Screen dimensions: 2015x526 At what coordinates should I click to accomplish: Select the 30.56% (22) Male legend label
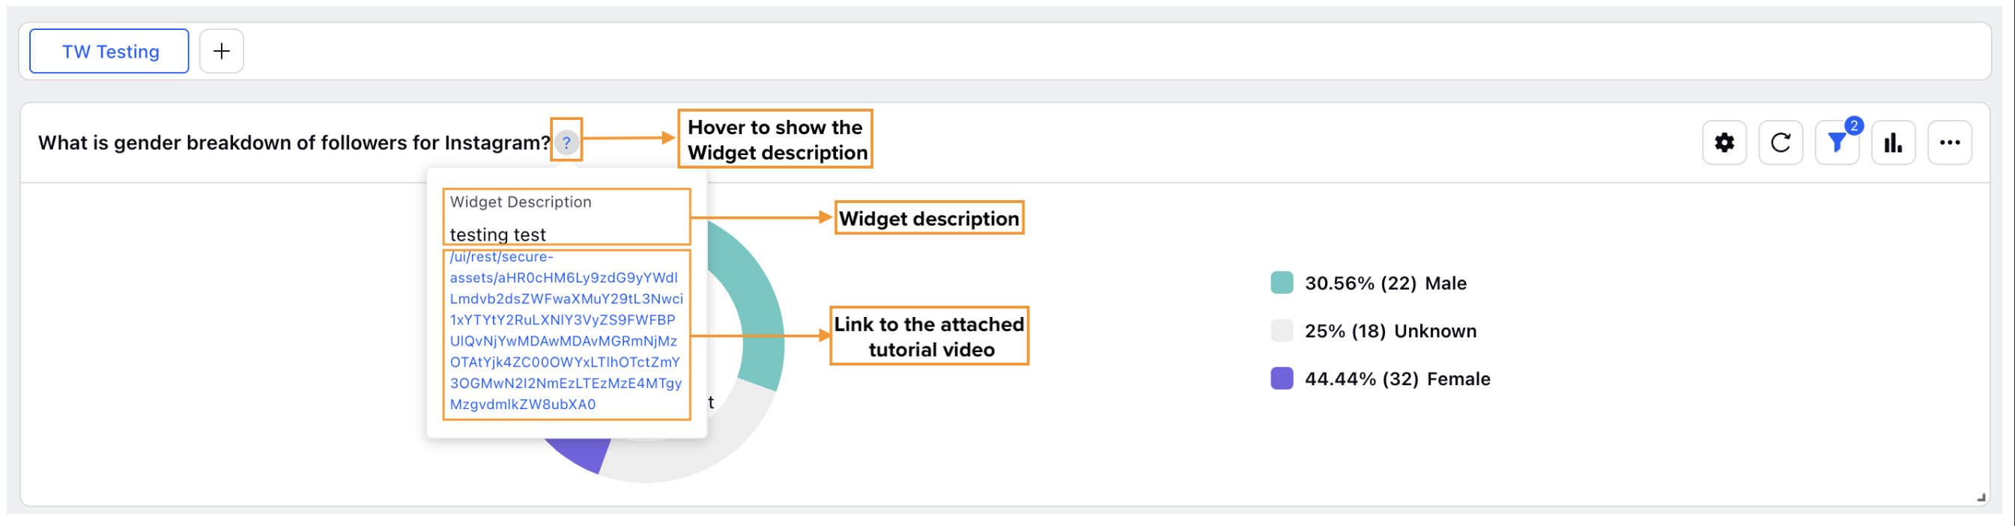coord(1385,283)
